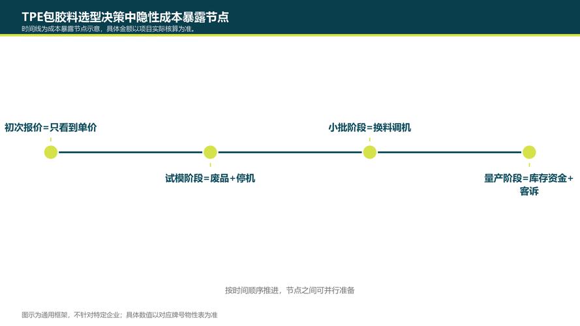The height and width of the screenshot is (326, 580).
Task: Select the subtitle beginning 时间线为成本暴露节点示意
Action: pos(108,29)
